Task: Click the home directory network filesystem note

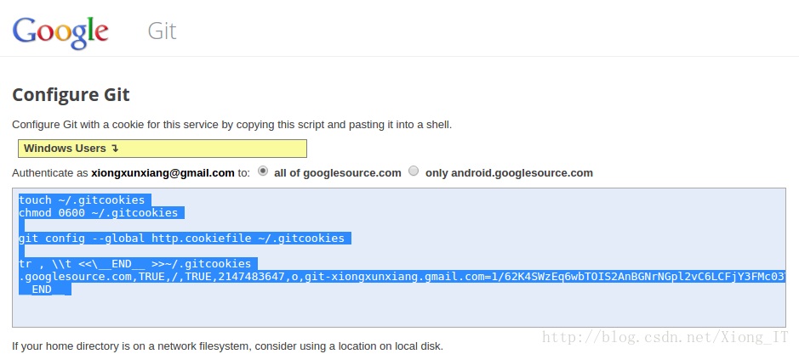Action: (228, 346)
